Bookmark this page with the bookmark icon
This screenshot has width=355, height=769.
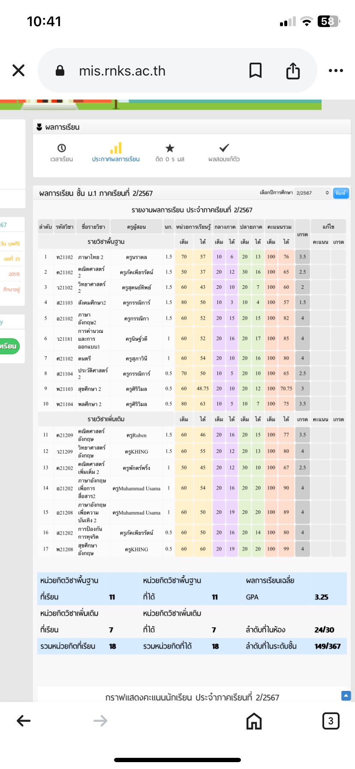click(x=256, y=70)
